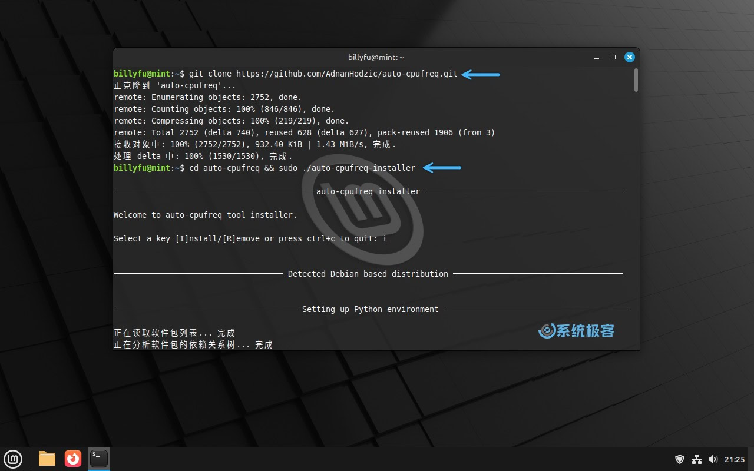Viewport: 754px width, 471px height.
Task: Click the '正在读取软件包列表... 完成' line
Action: point(175,333)
